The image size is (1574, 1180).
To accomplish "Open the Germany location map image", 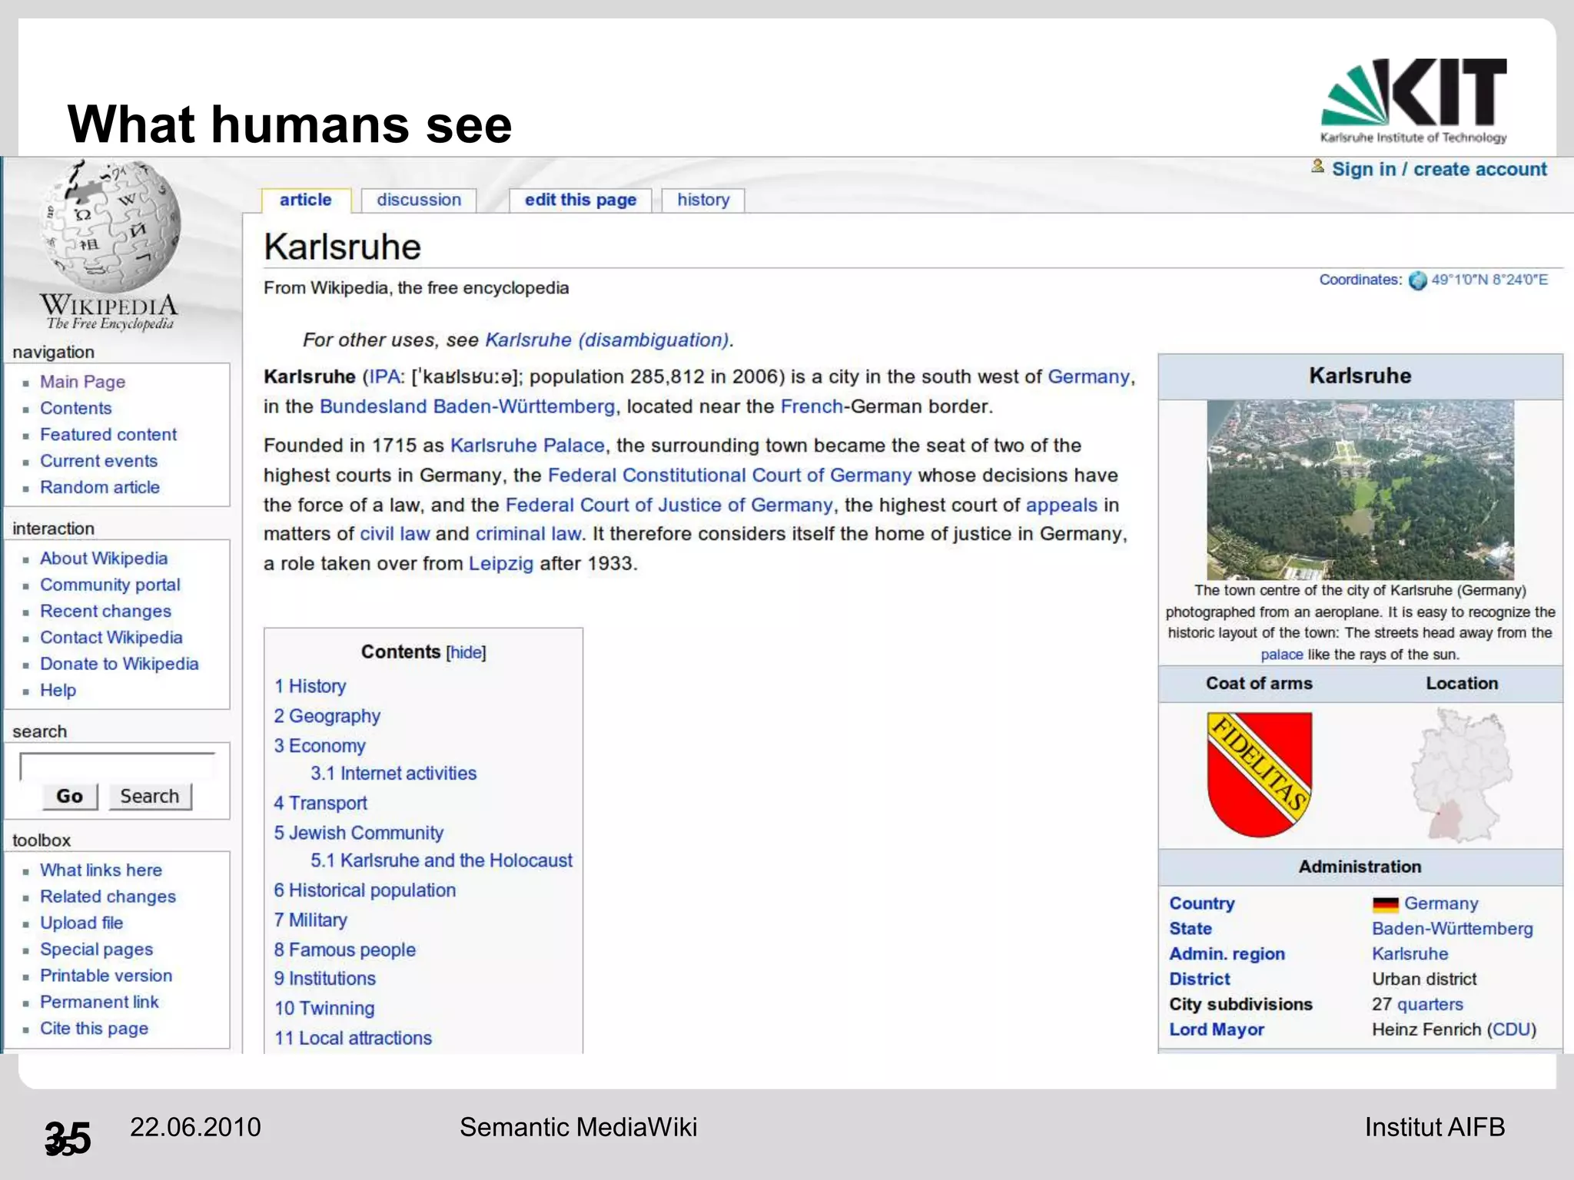I will (x=1461, y=774).
